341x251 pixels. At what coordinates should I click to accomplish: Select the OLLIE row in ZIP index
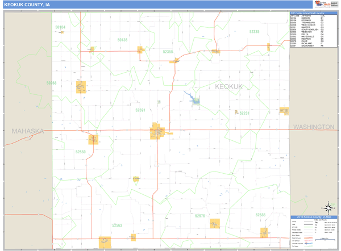pos(307,41)
